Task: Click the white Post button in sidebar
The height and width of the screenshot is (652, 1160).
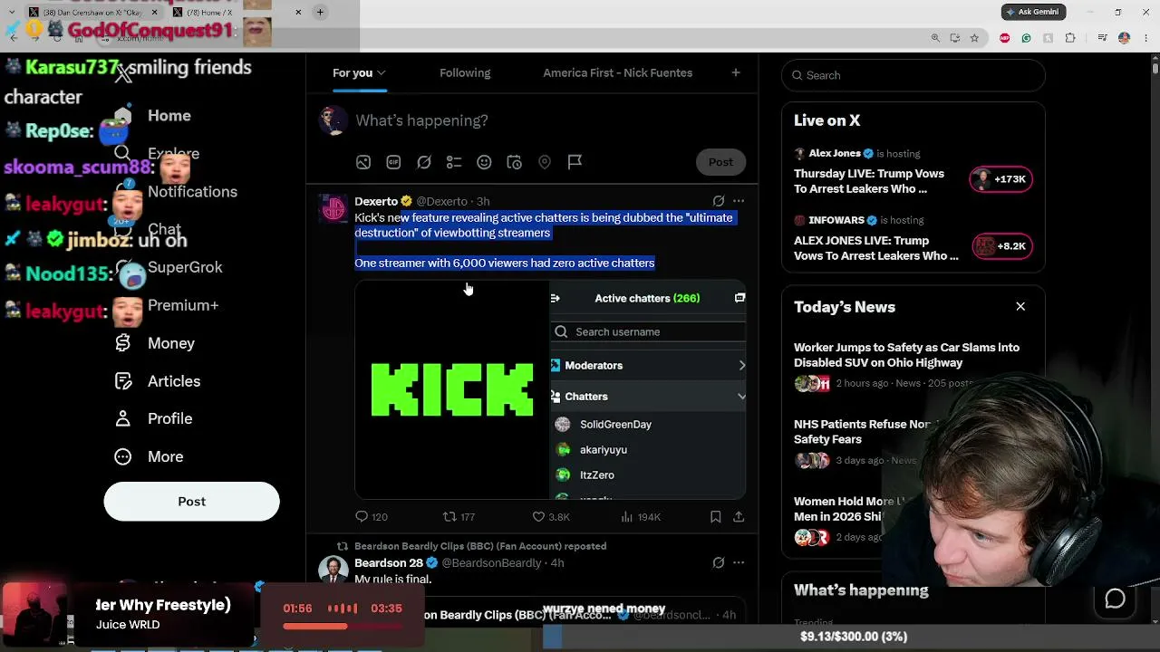Action: [191, 502]
